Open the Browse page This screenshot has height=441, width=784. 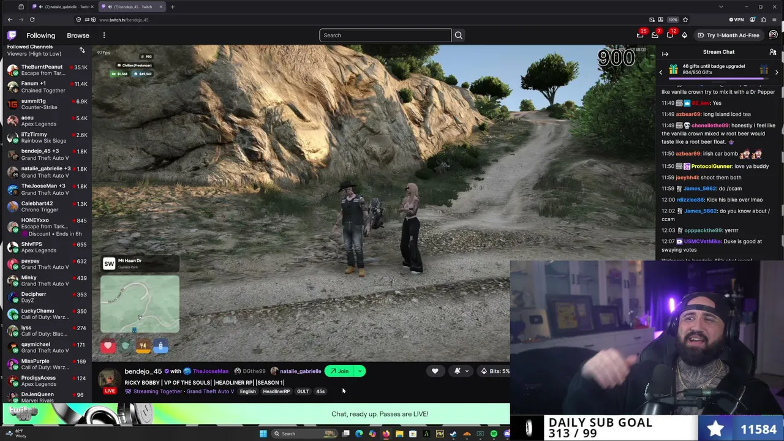(x=78, y=36)
